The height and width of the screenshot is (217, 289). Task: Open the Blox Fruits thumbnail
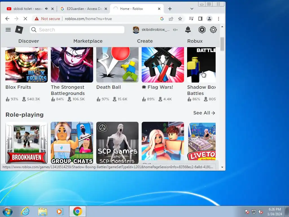[x=26, y=65]
